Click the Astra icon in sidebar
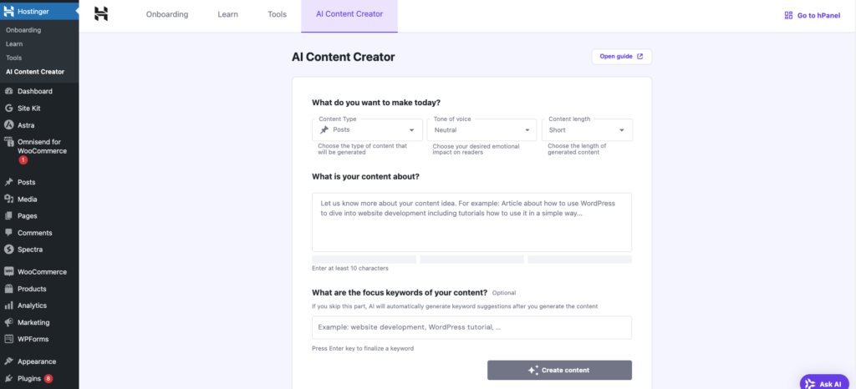The width and height of the screenshot is (856, 389). click(8, 125)
